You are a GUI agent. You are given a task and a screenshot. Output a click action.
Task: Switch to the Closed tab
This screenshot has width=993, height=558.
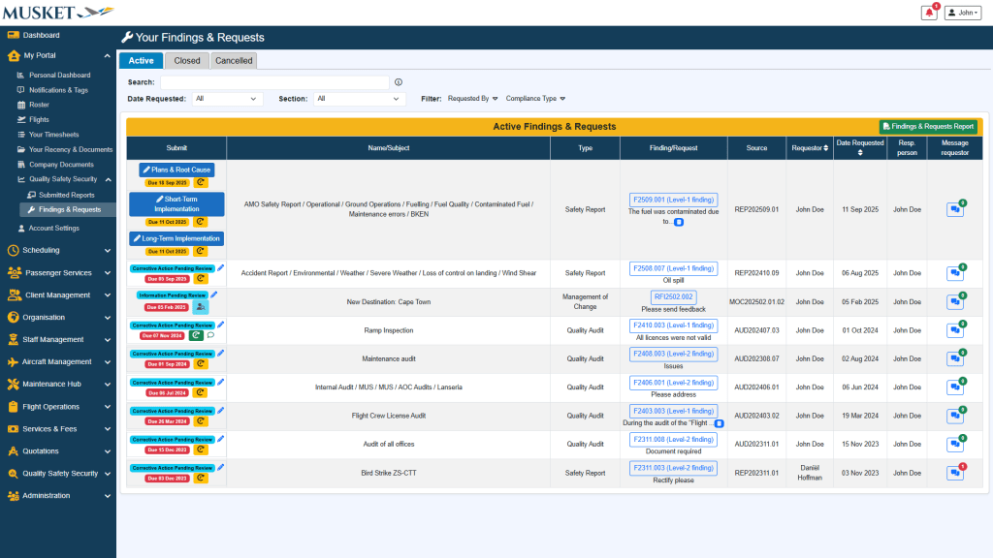[187, 60]
